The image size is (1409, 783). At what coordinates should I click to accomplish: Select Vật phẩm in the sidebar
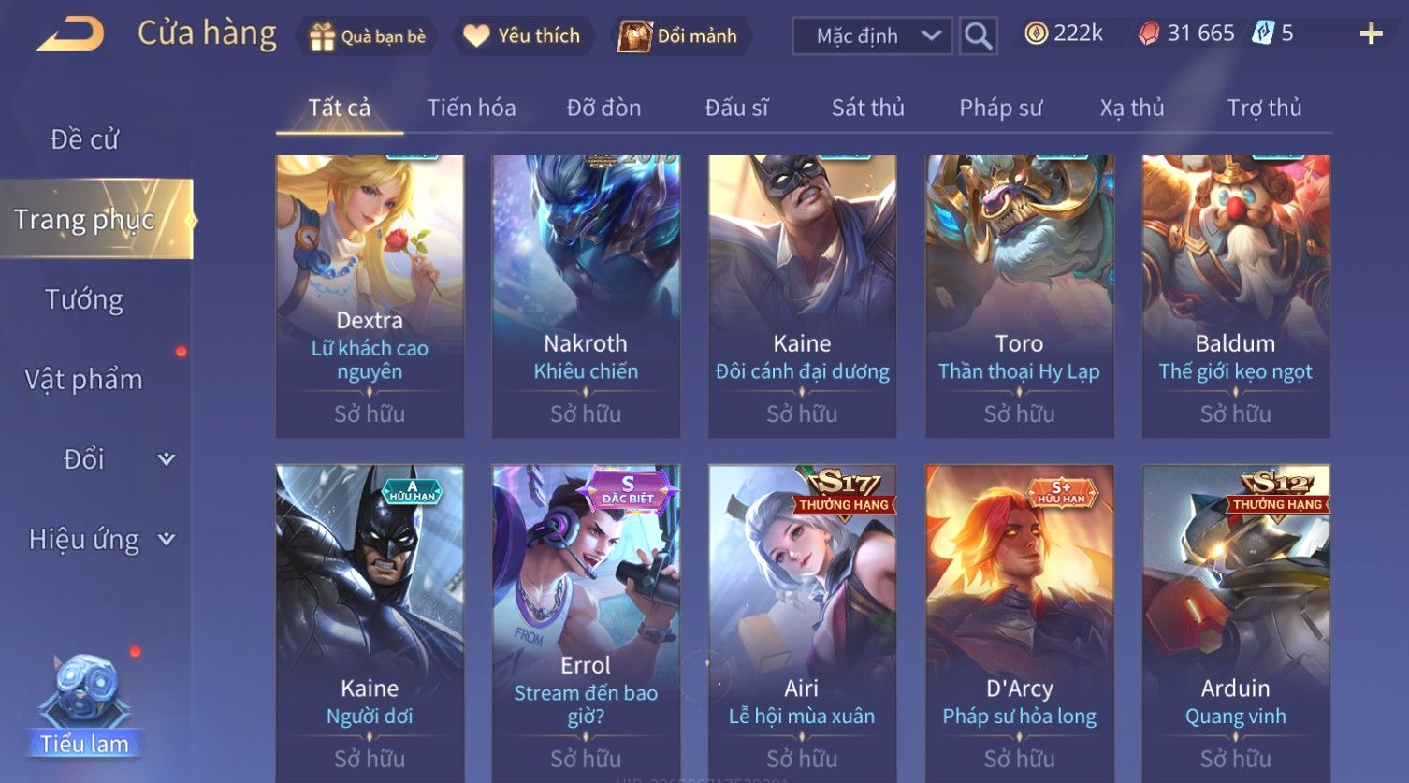(84, 379)
